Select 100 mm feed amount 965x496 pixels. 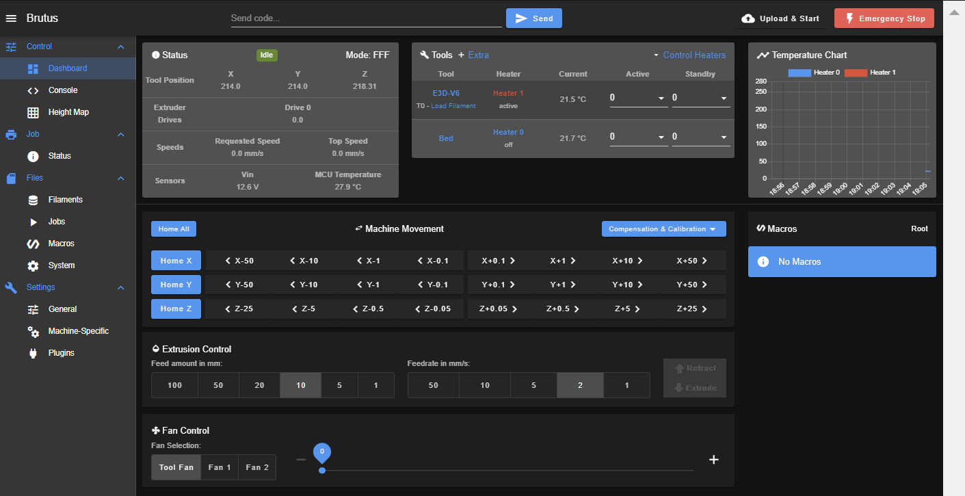(x=175, y=385)
